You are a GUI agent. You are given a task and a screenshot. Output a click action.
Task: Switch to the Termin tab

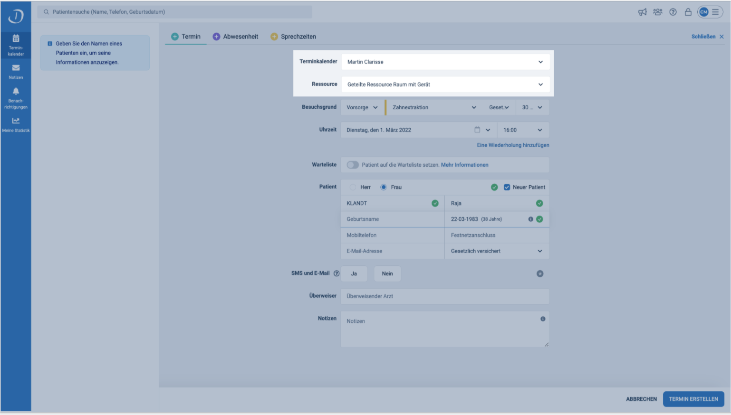(x=186, y=37)
